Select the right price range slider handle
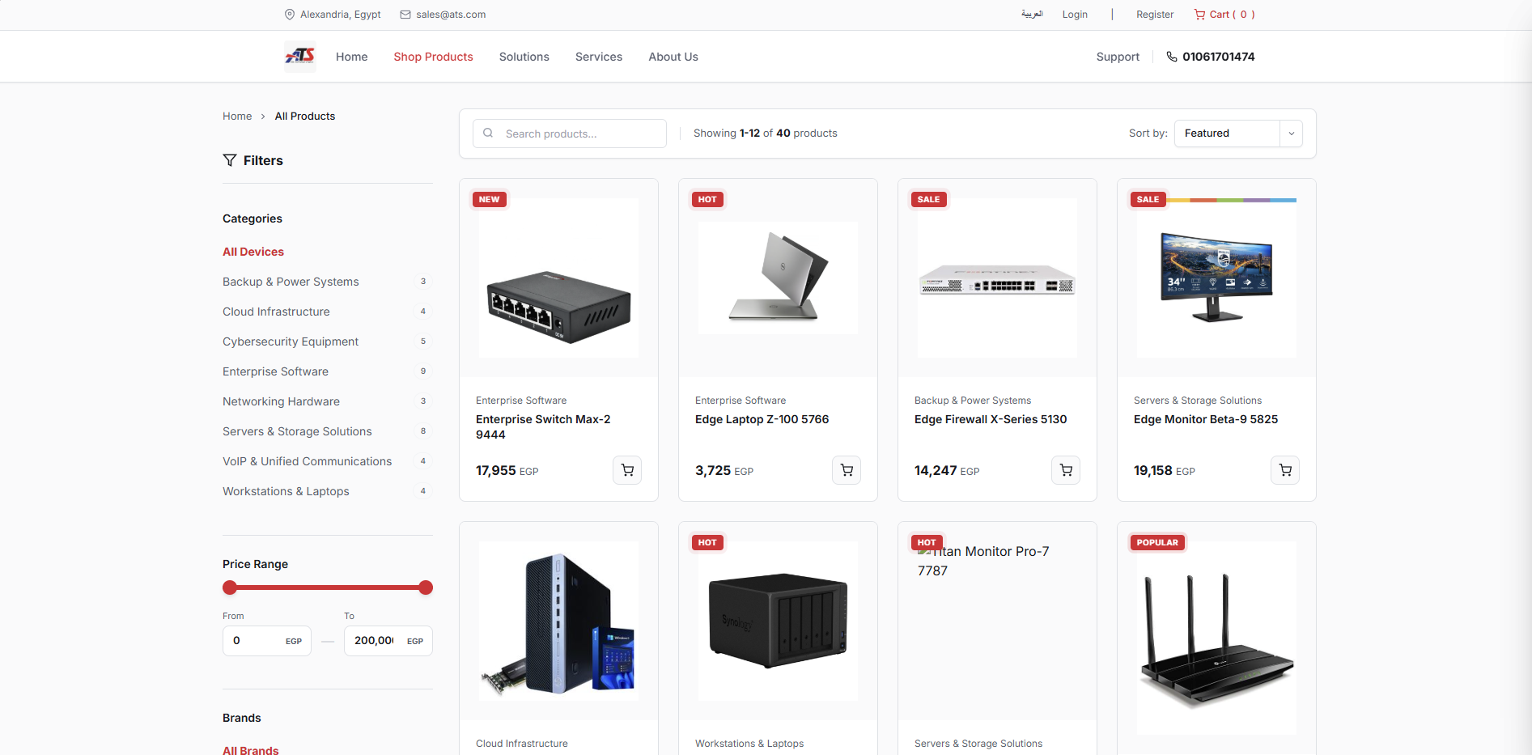This screenshot has height=755, width=1532. [426, 587]
